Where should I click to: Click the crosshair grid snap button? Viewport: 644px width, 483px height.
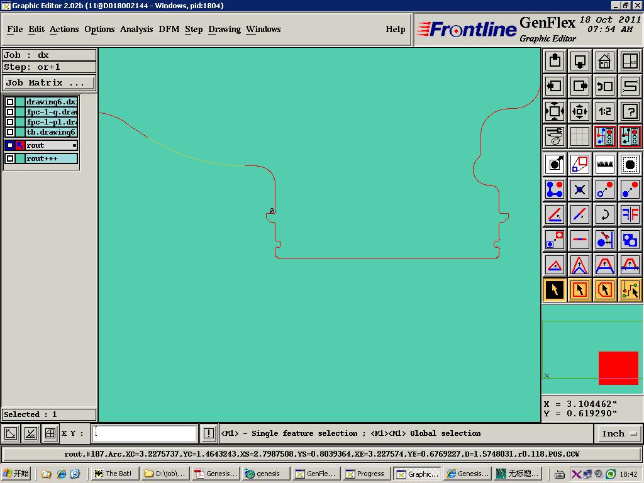pyautogui.click(x=50, y=433)
